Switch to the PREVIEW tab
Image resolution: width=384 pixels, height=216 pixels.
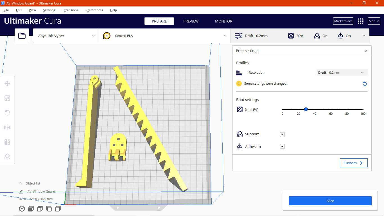(x=191, y=21)
